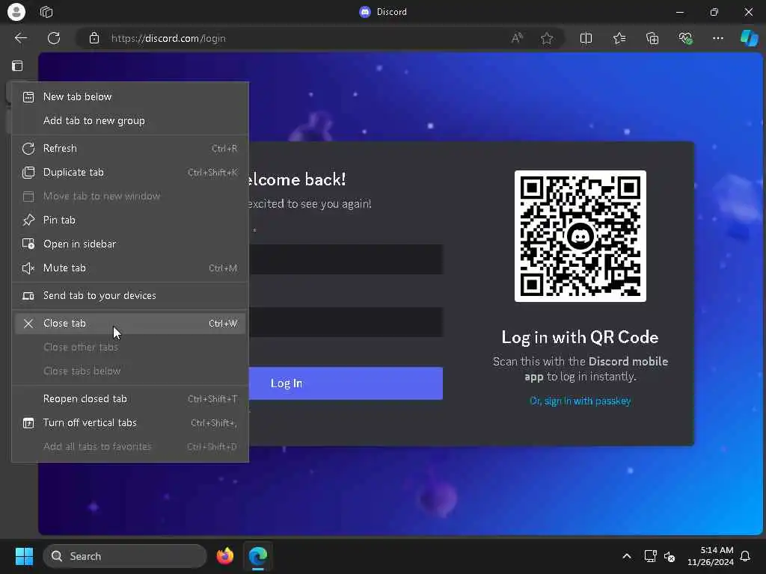The height and width of the screenshot is (574, 766).
Task: Reload the page with refresh icon
Action: pyautogui.click(x=54, y=38)
